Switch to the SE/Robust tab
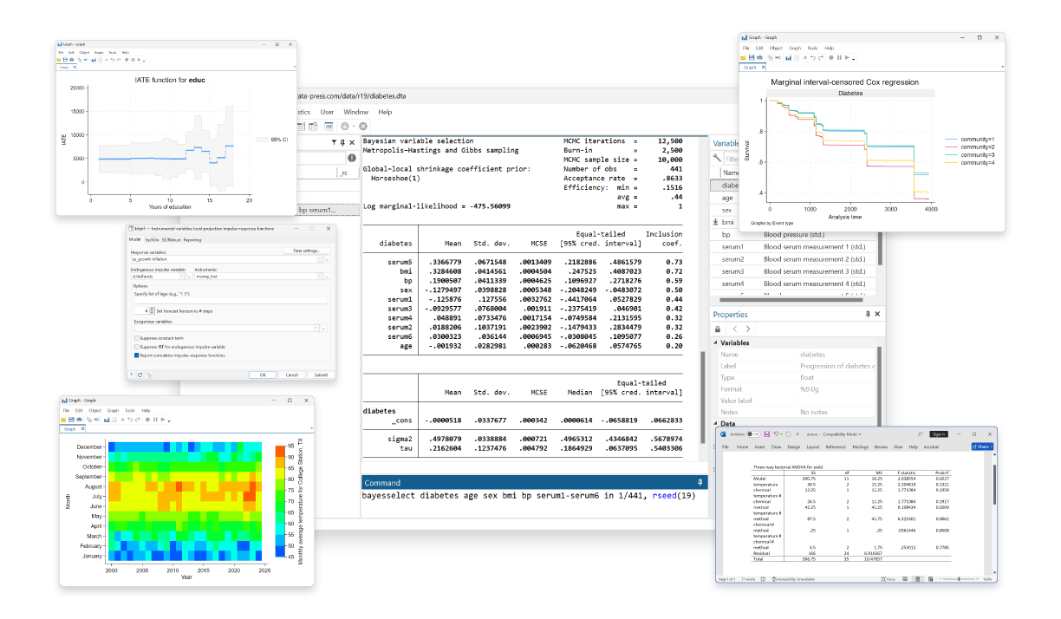The width and height of the screenshot is (1061, 619). pos(171,239)
